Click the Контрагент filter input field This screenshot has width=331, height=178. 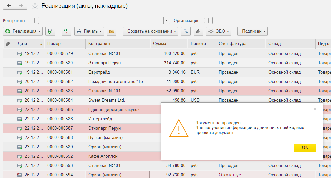click(x=101, y=20)
